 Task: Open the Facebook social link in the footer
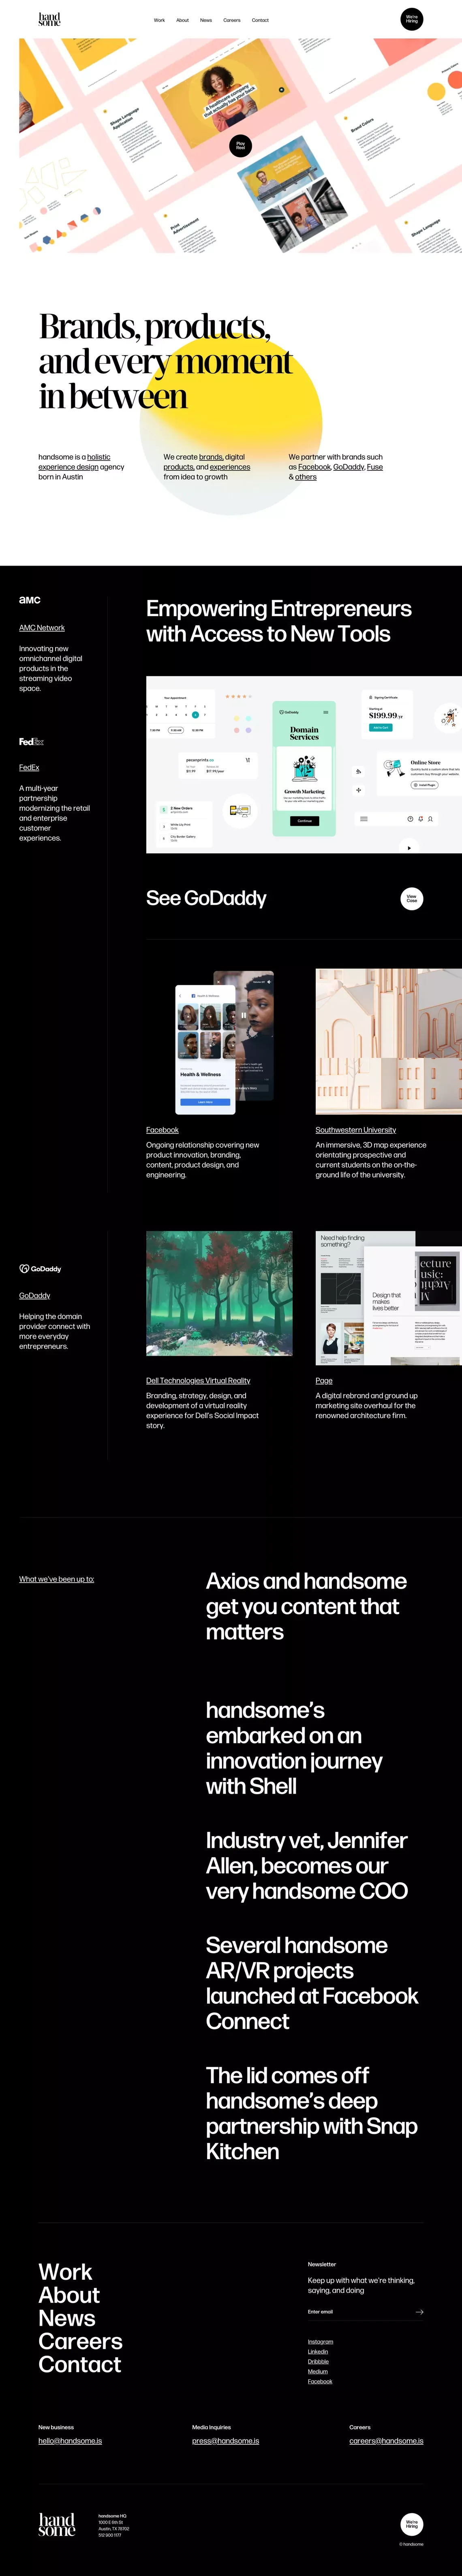click(320, 2382)
